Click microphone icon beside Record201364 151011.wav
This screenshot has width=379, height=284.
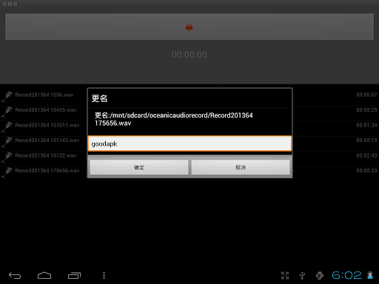click(x=7, y=126)
